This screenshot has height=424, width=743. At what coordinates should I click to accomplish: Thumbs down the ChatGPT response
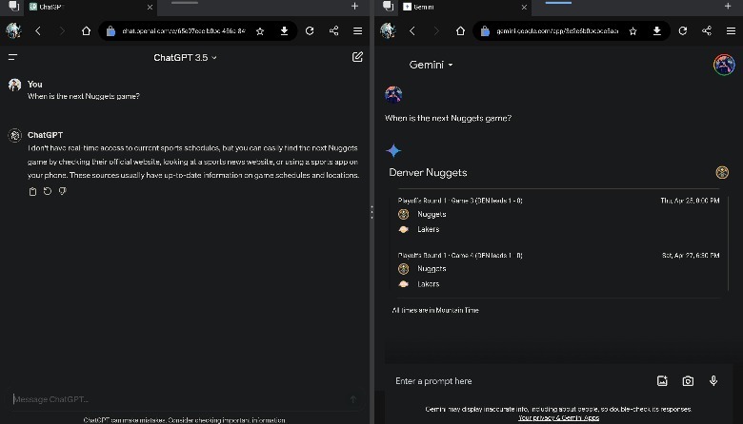pyautogui.click(x=62, y=191)
